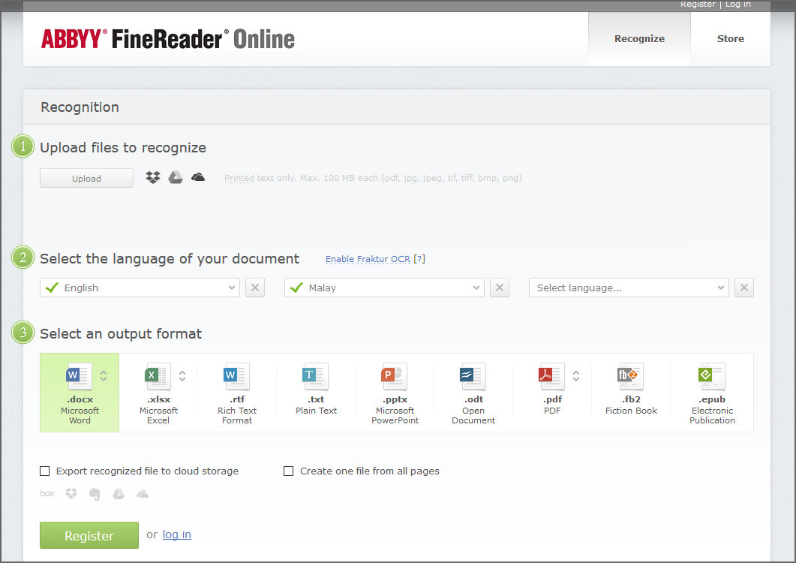The height and width of the screenshot is (563, 796).
Task: Open the Malay language dropdown
Action: [384, 288]
